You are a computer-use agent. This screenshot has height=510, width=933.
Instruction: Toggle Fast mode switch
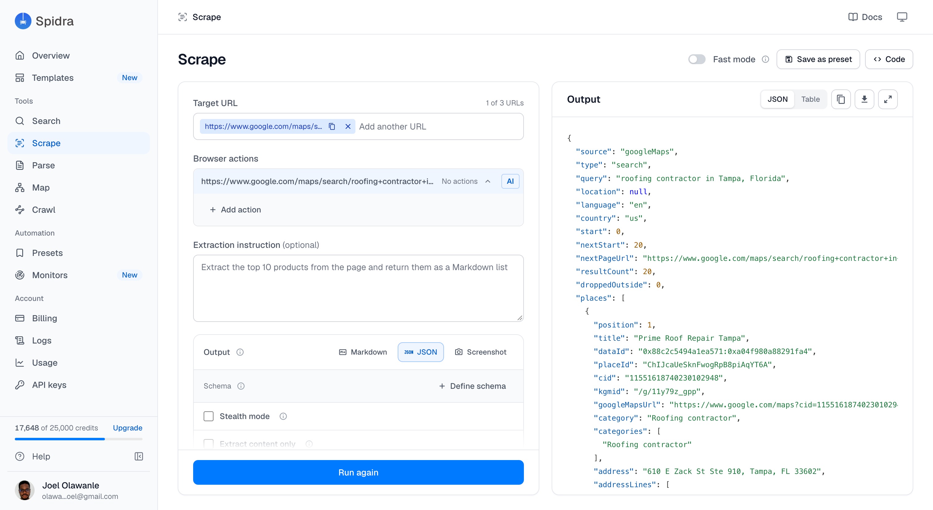(x=696, y=60)
